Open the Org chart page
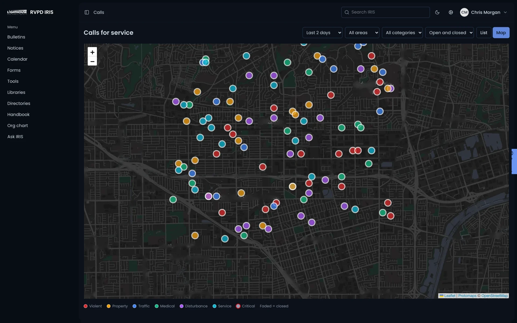The image size is (517, 323). pyautogui.click(x=18, y=125)
